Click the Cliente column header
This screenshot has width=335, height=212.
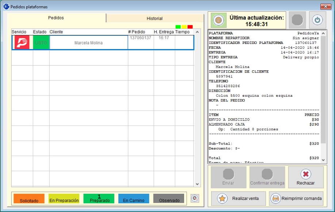pos(56,32)
